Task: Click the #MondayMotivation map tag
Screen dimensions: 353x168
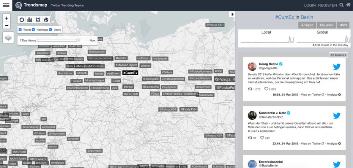Action: pos(90,66)
